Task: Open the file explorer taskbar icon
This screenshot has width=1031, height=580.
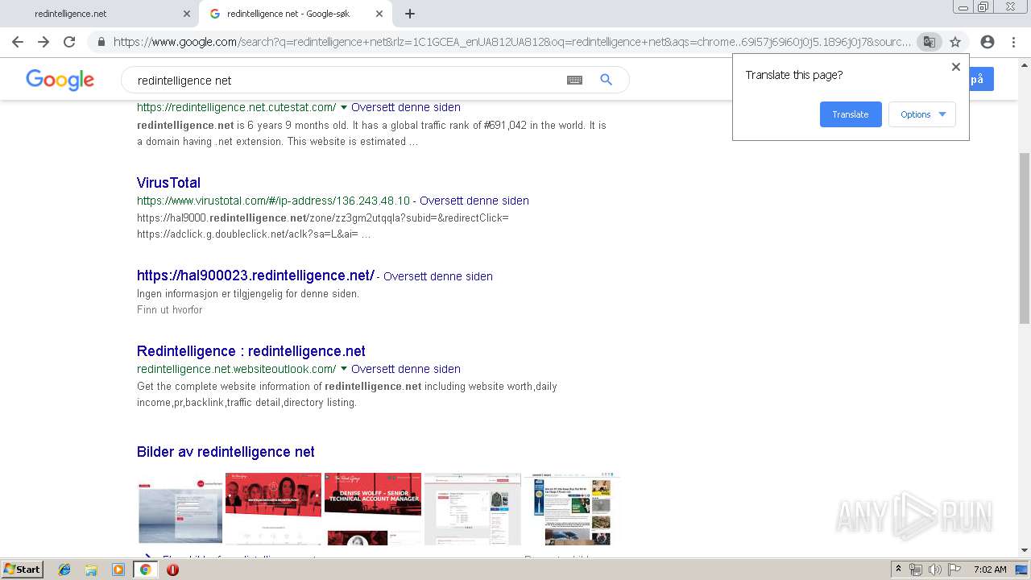Action: click(x=91, y=570)
